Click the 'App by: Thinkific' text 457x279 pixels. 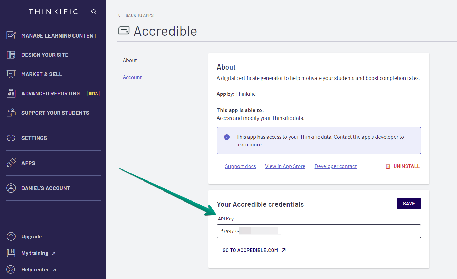click(236, 94)
